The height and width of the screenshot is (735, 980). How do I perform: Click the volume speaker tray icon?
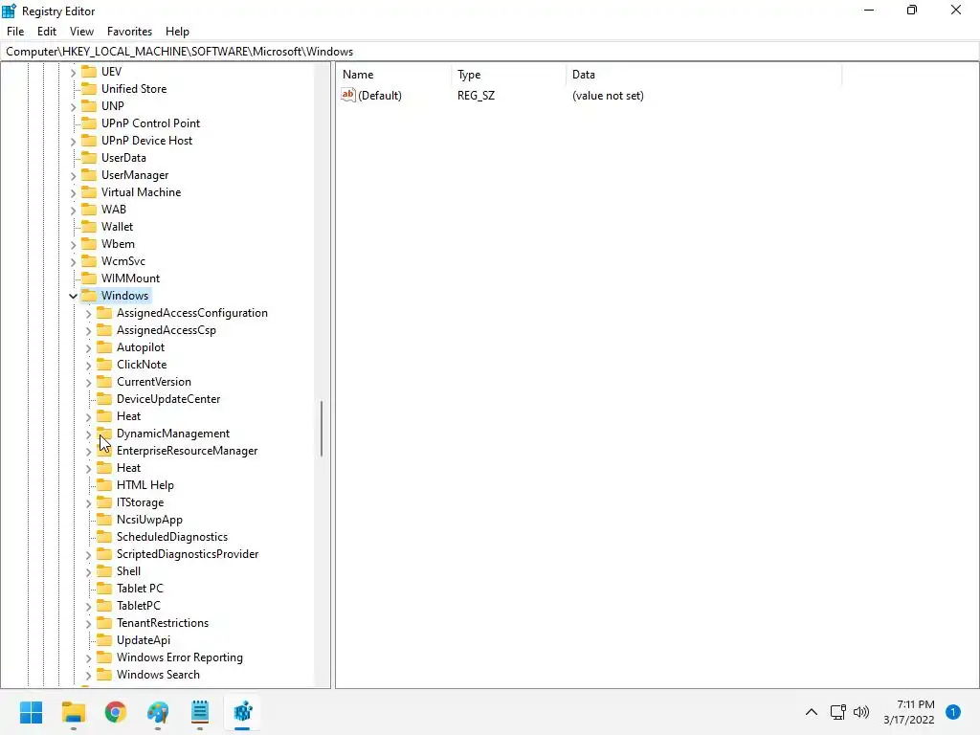(x=861, y=712)
